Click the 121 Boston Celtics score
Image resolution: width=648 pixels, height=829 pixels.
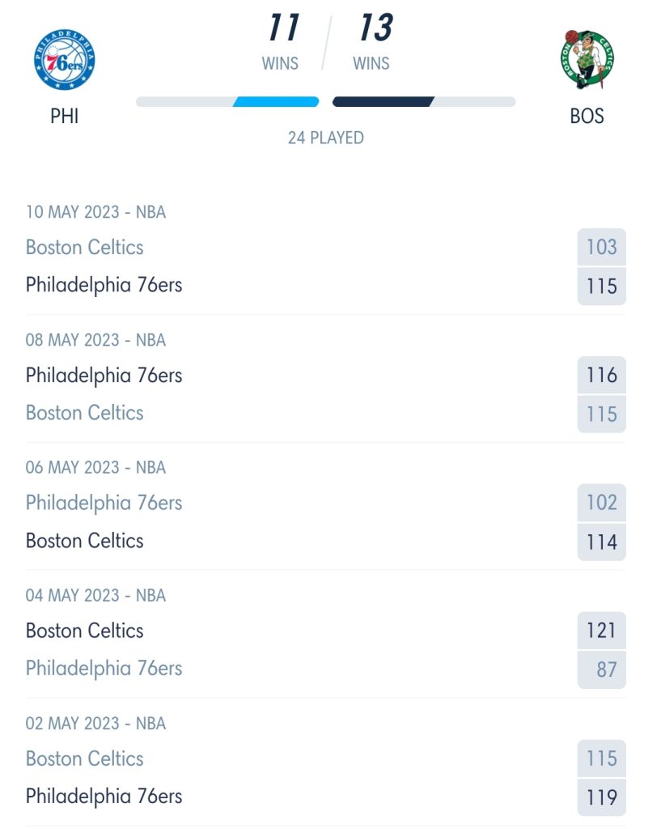coord(602,630)
